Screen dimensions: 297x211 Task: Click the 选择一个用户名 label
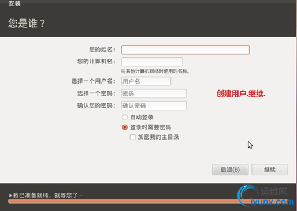click(94, 81)
